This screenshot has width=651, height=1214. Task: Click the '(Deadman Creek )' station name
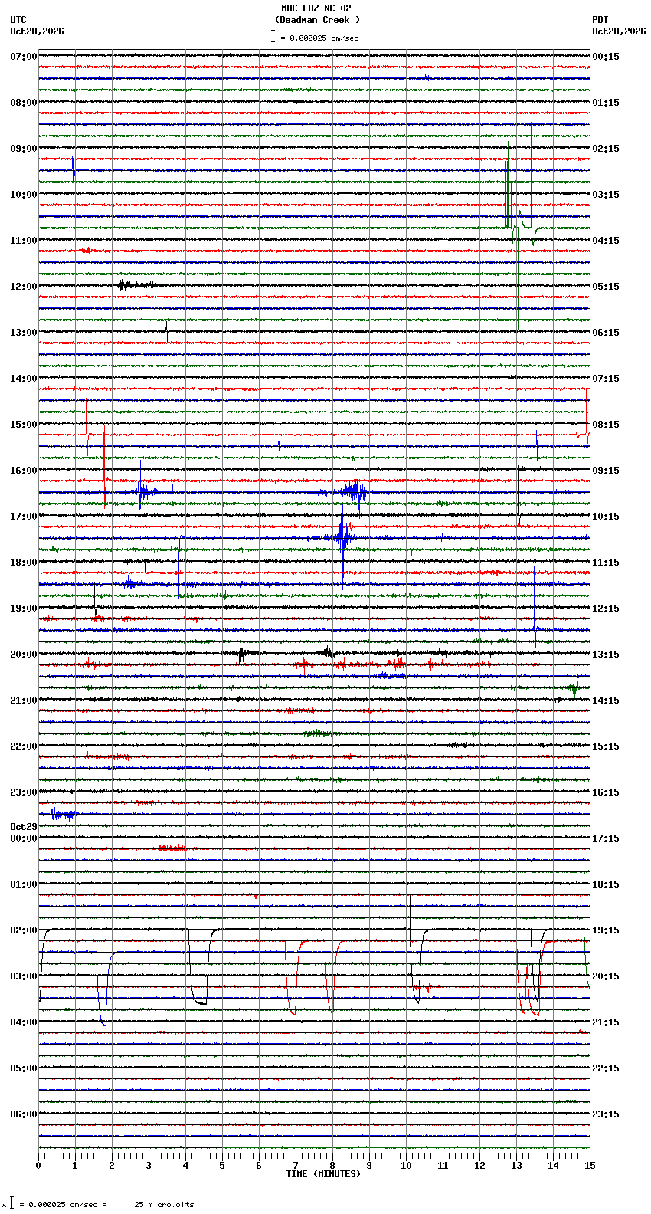[317, 20]
